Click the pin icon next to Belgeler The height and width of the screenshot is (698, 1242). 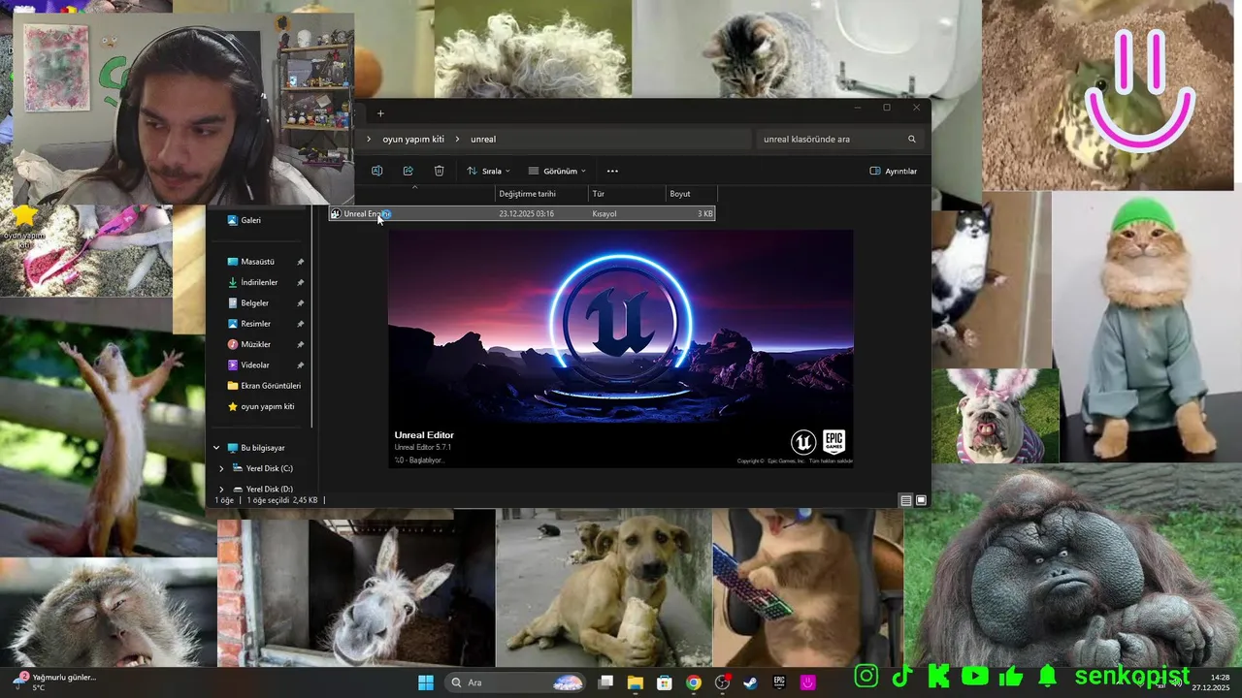[301, 302]
